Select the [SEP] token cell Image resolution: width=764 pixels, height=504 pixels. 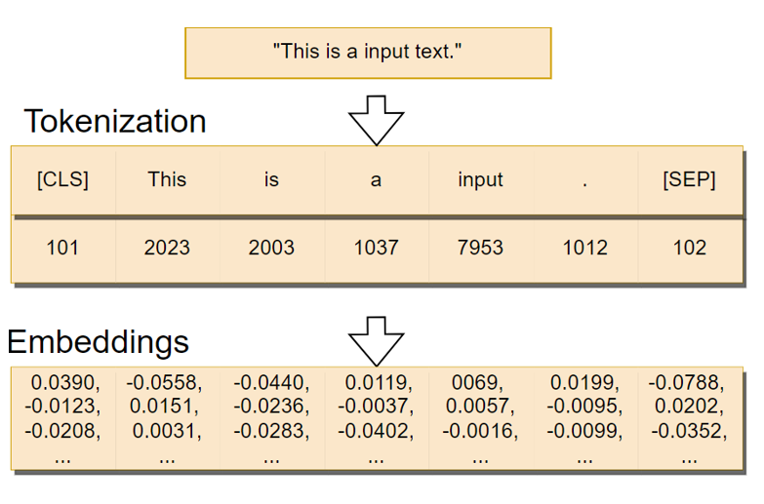[x=689, y=180]
